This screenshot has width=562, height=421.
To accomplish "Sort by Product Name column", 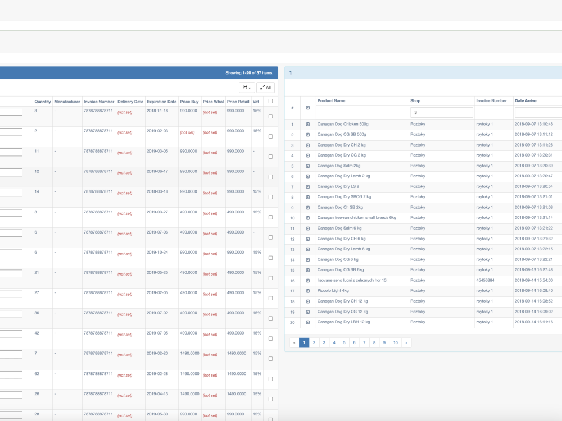I will tap(331, 100).
